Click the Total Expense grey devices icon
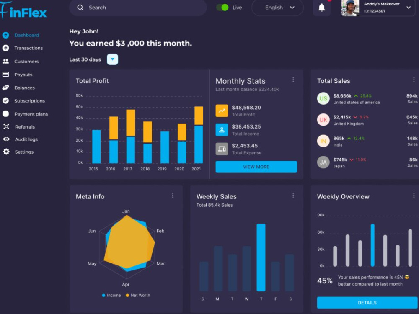 tap(222, 149)
